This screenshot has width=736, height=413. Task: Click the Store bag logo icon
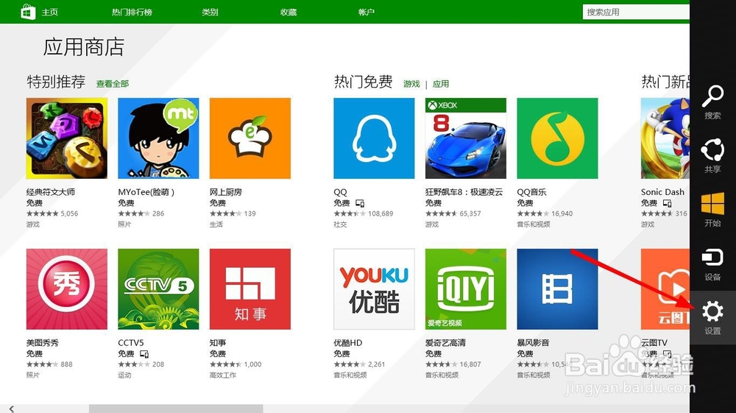28,12
